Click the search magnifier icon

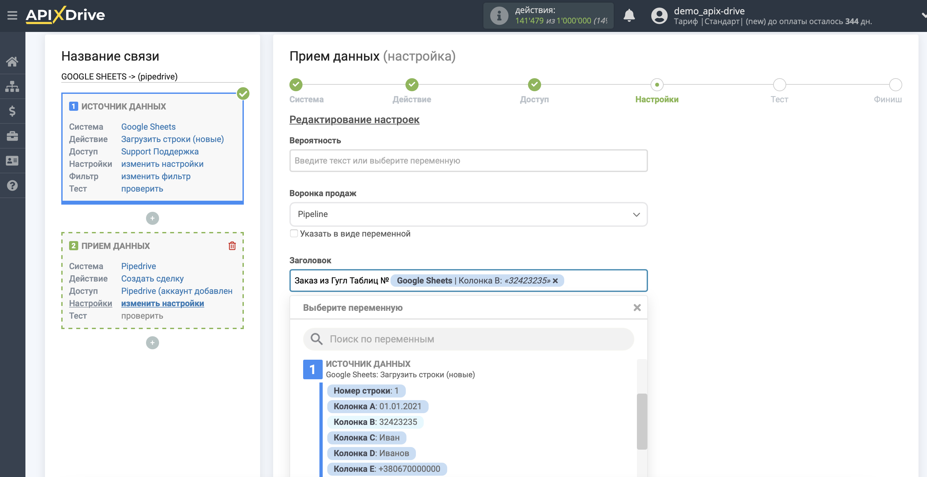317,339
